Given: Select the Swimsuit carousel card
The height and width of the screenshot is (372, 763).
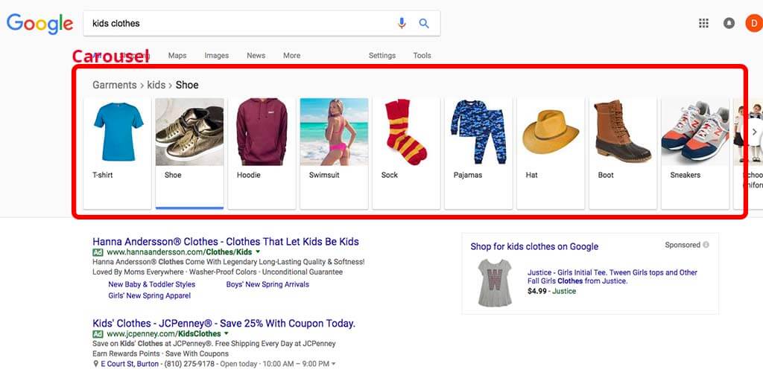Looking at the screenshot, I should click(x=334, y=153).
